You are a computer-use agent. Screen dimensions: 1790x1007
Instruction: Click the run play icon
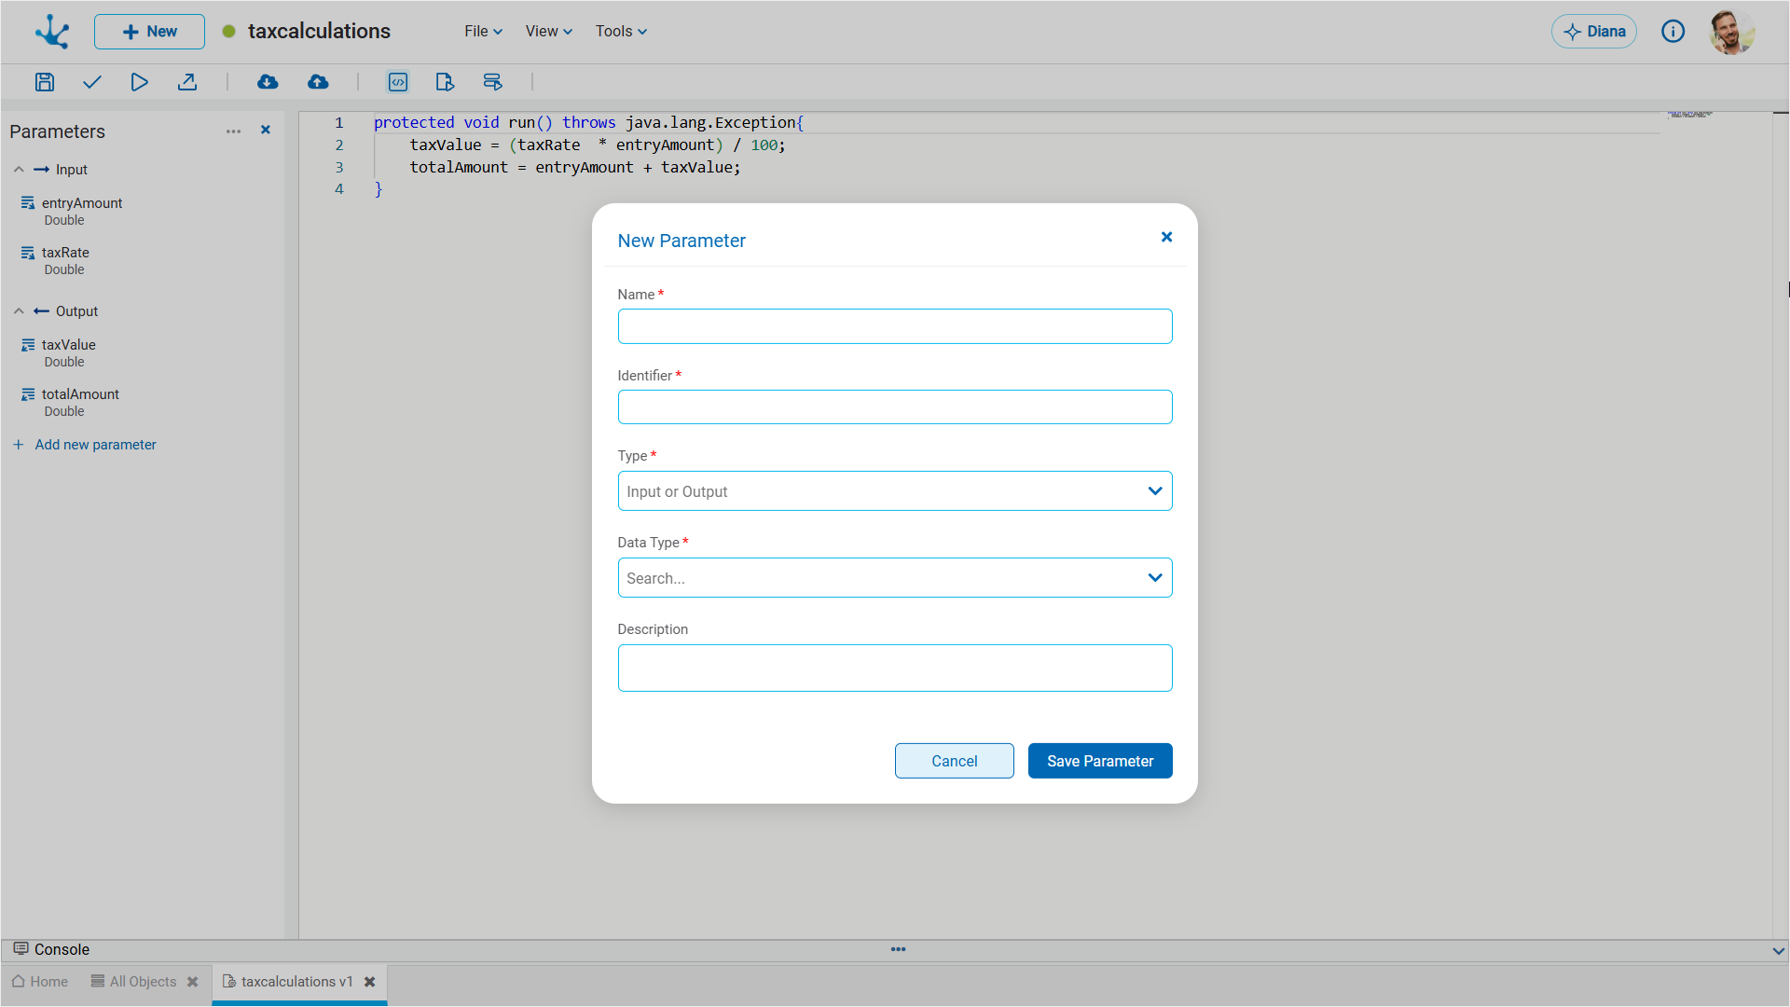point(139,82)
